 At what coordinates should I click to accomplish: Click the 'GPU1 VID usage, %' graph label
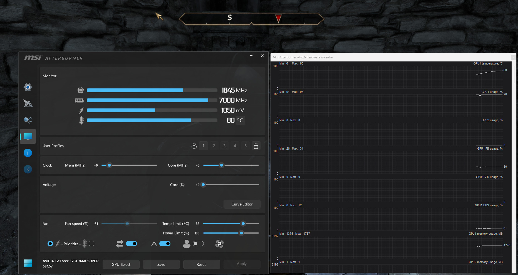coord(489,177)
